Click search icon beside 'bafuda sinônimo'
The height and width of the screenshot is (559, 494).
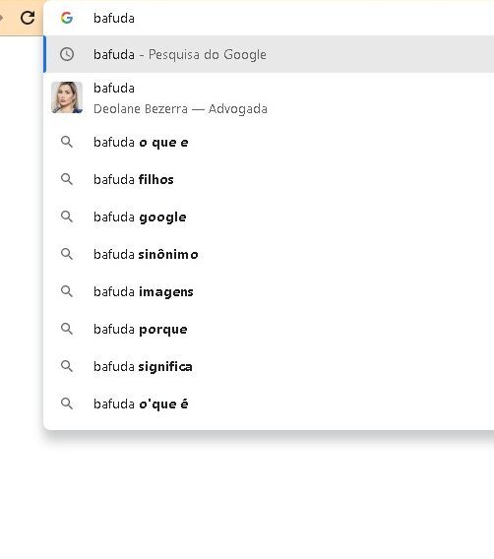[x=67, y=254]
